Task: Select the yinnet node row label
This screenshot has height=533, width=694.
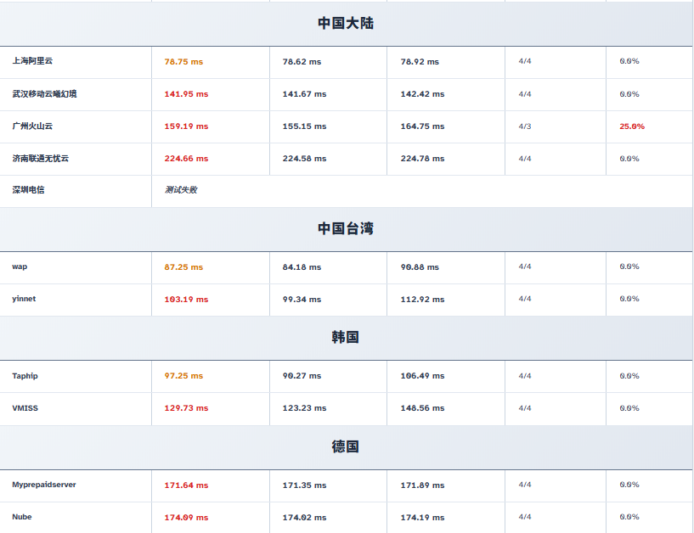Action: pyautogui.click(x=24, y=299)
